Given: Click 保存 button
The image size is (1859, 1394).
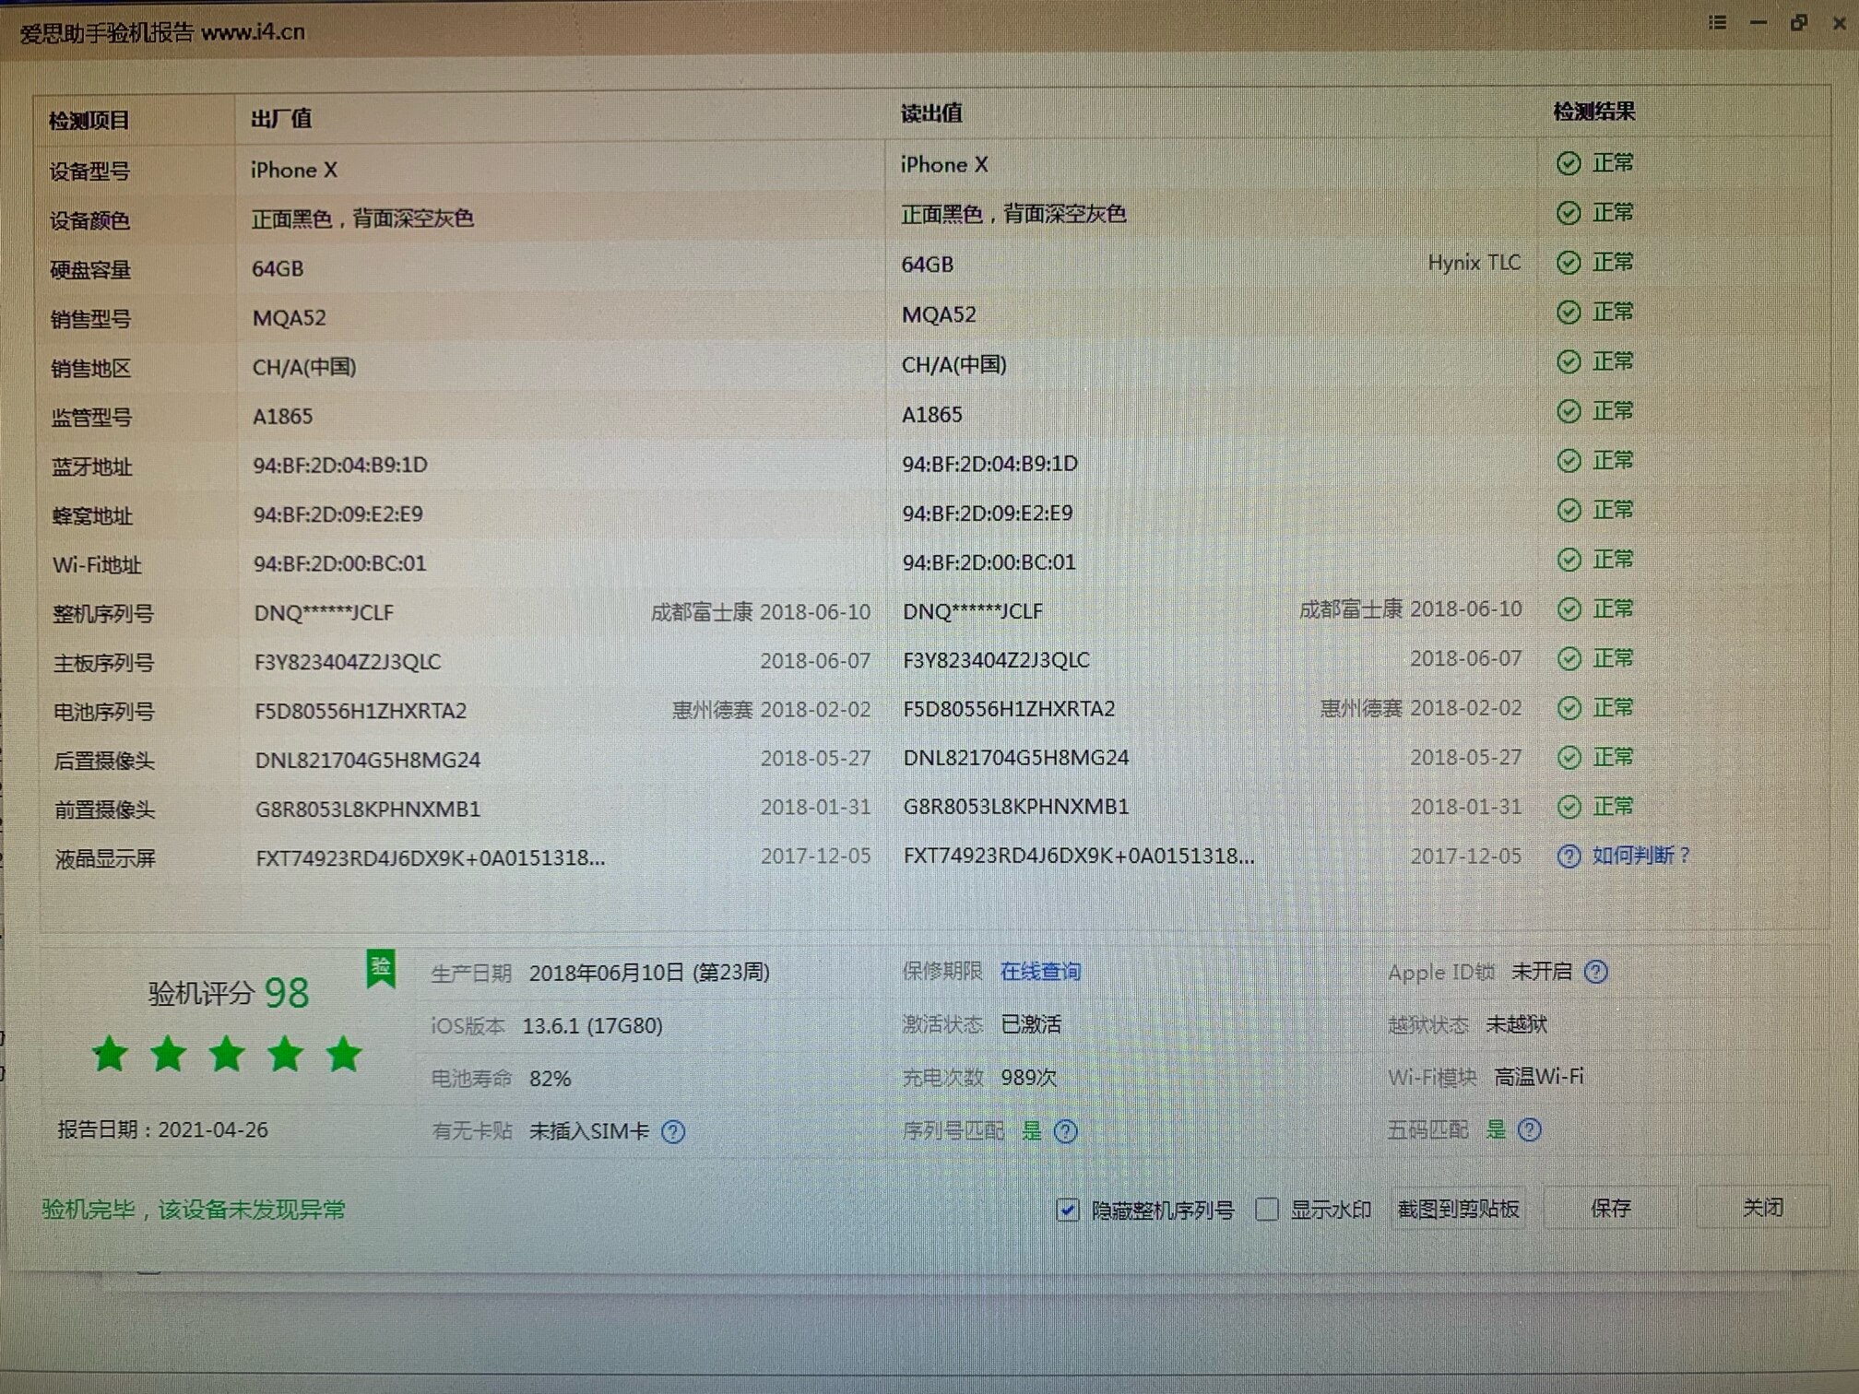Looking at the screenshot, I should (x=1610, y=1208).
